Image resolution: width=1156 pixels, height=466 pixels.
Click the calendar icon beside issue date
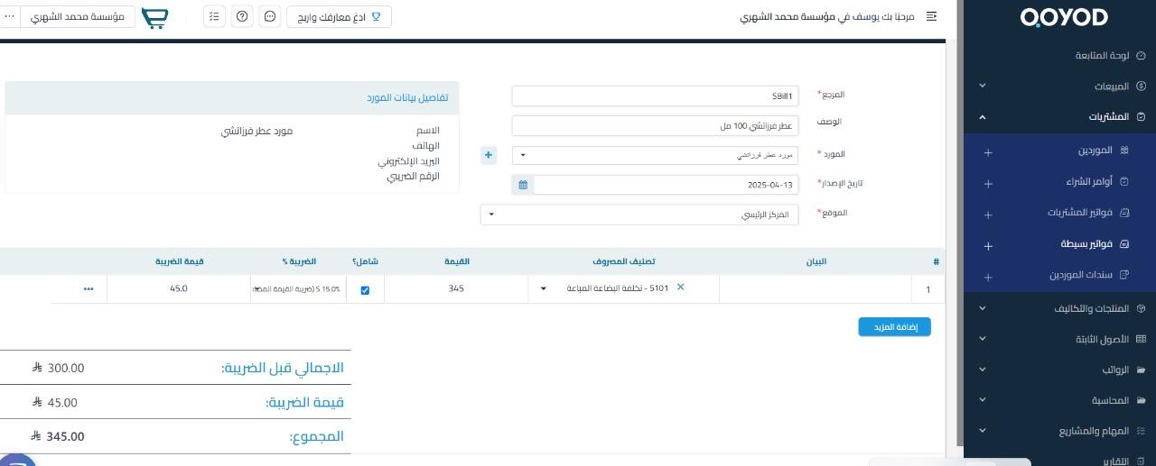point(523,185)
